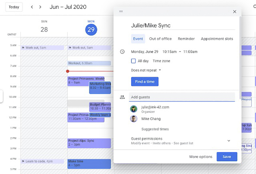Switch to the Out of office tab
The width and height of the screenshot is (256, 174).
[x=160, y=39]
